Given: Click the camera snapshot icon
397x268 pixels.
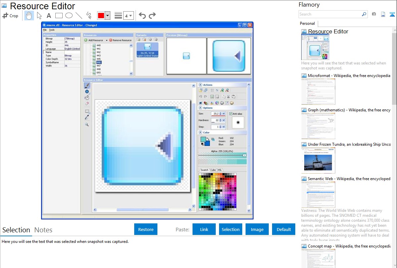Looking at the screenshot, I should pos(374,14).
